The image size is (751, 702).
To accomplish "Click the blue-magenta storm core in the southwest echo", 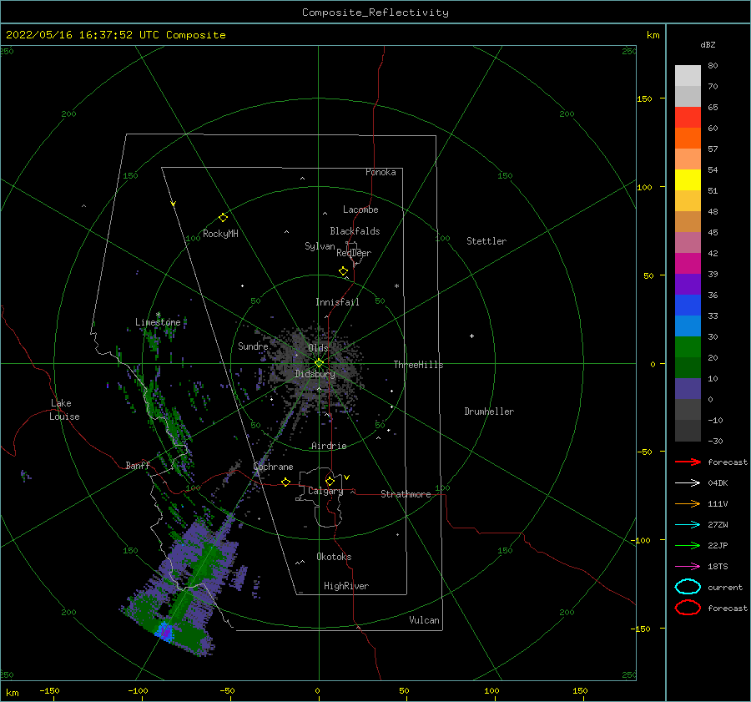I will pyautogui.click(x=165, y=632).
